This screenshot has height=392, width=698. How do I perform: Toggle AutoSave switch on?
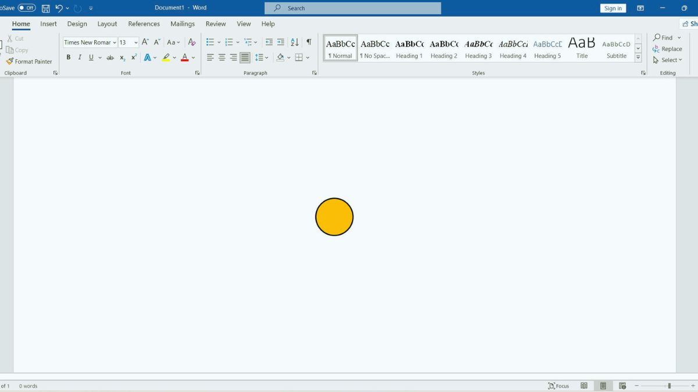click(x=27, y=8)
